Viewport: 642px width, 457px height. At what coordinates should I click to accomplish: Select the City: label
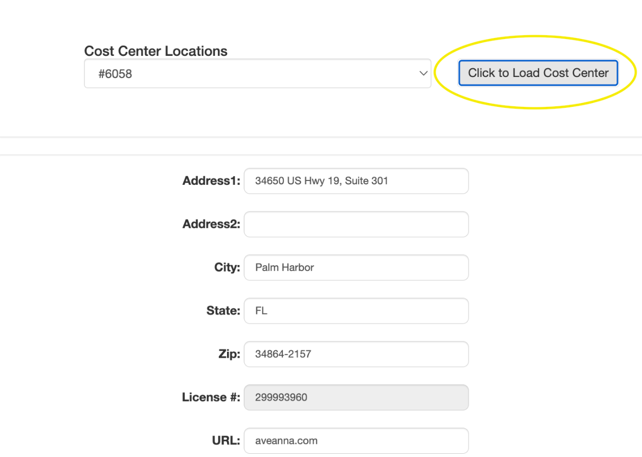click(x=227, y=268)
